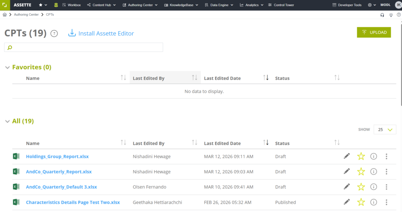Open info for AndCo_Quarterly_Default 3.xlsx

(x=374, y=187)
